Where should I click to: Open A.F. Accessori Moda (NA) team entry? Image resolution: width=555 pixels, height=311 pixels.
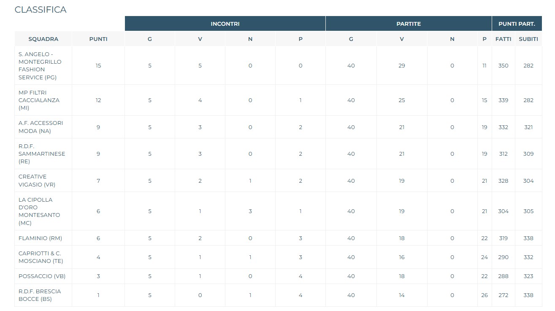(x=41, y=127)
